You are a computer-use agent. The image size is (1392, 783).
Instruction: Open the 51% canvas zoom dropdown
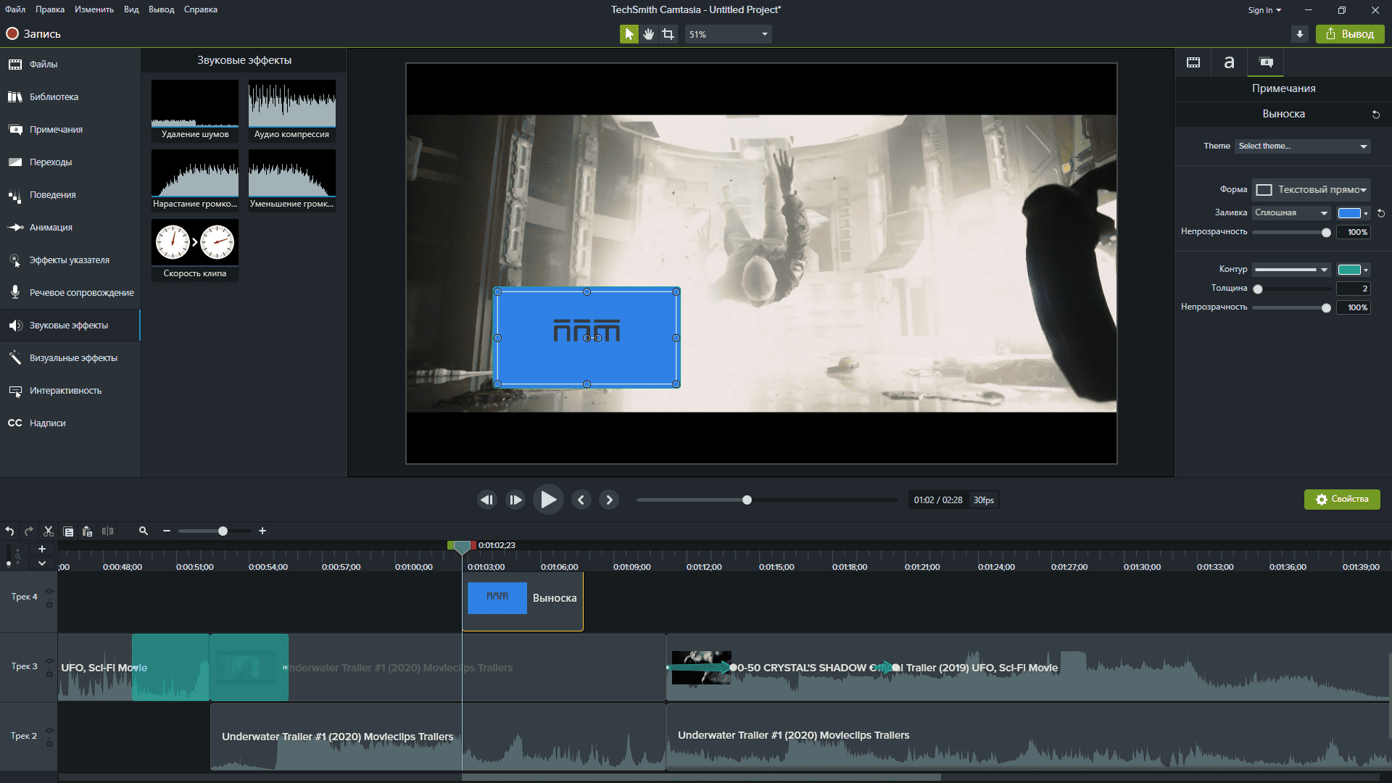[x=728, y=34]
